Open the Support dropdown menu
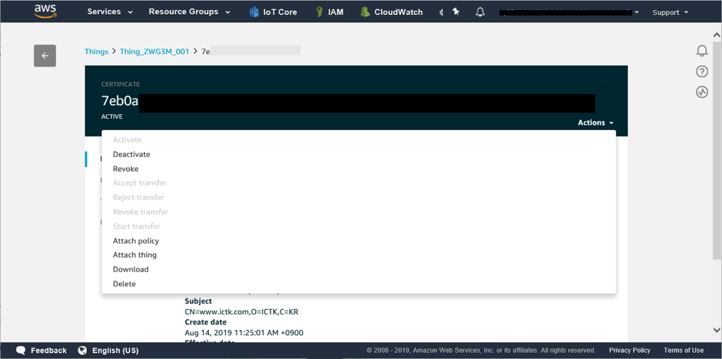Image resolution: width=722 pixels, height=359 pixels. coord(670,12)
